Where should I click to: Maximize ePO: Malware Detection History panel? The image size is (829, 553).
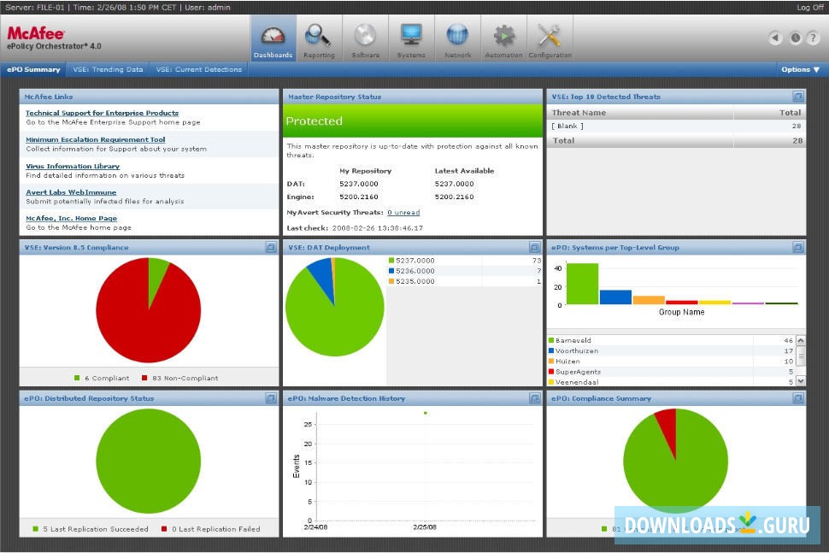pyautogui.click(x=534, y=398)
